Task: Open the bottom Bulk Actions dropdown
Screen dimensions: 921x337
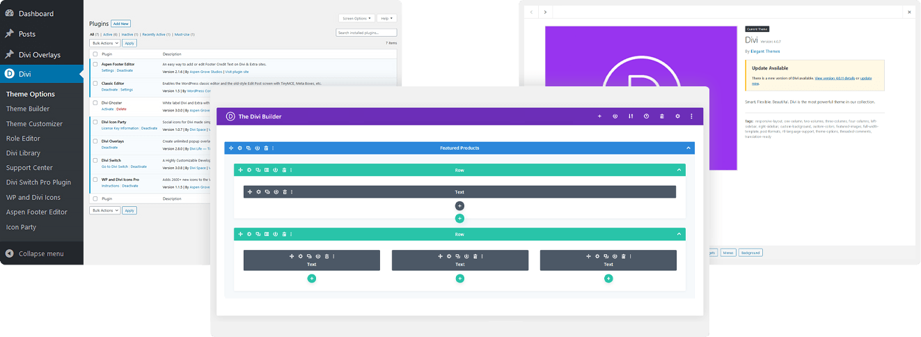Action: tap(105, 210)
